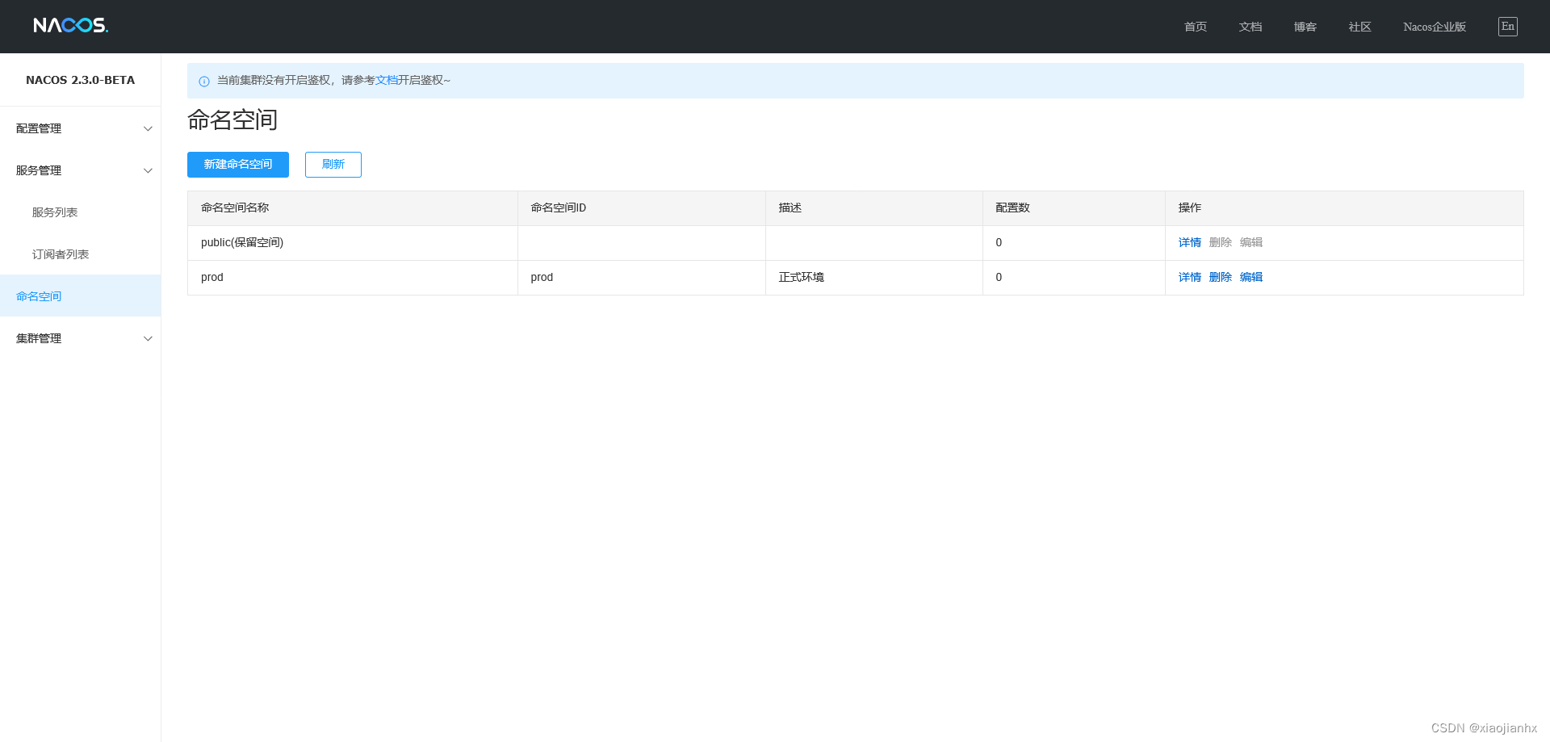Collapse the 服务管理 menu chevron

(148, 170)
